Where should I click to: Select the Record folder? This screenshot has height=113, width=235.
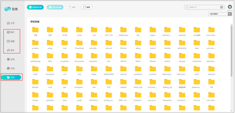[x=124, y=70]
